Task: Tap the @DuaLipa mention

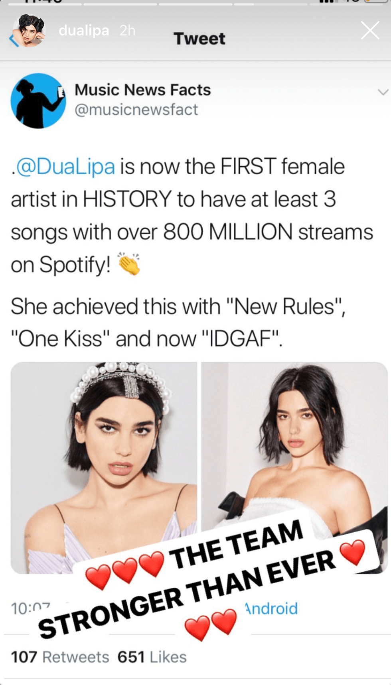Action: coord(64,167)
